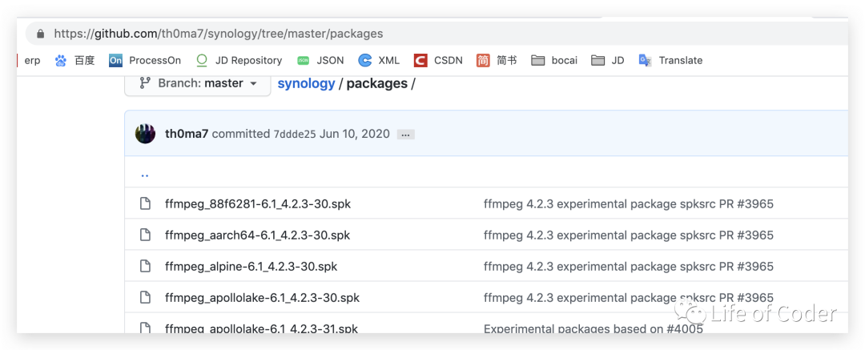Expand the Branch: master dropdown
The height and width of the screenshot is (350, 865).
tap(198, 83)
